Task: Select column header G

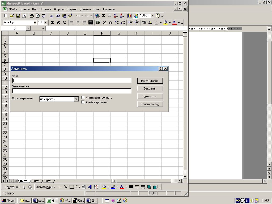Action: 119,33
